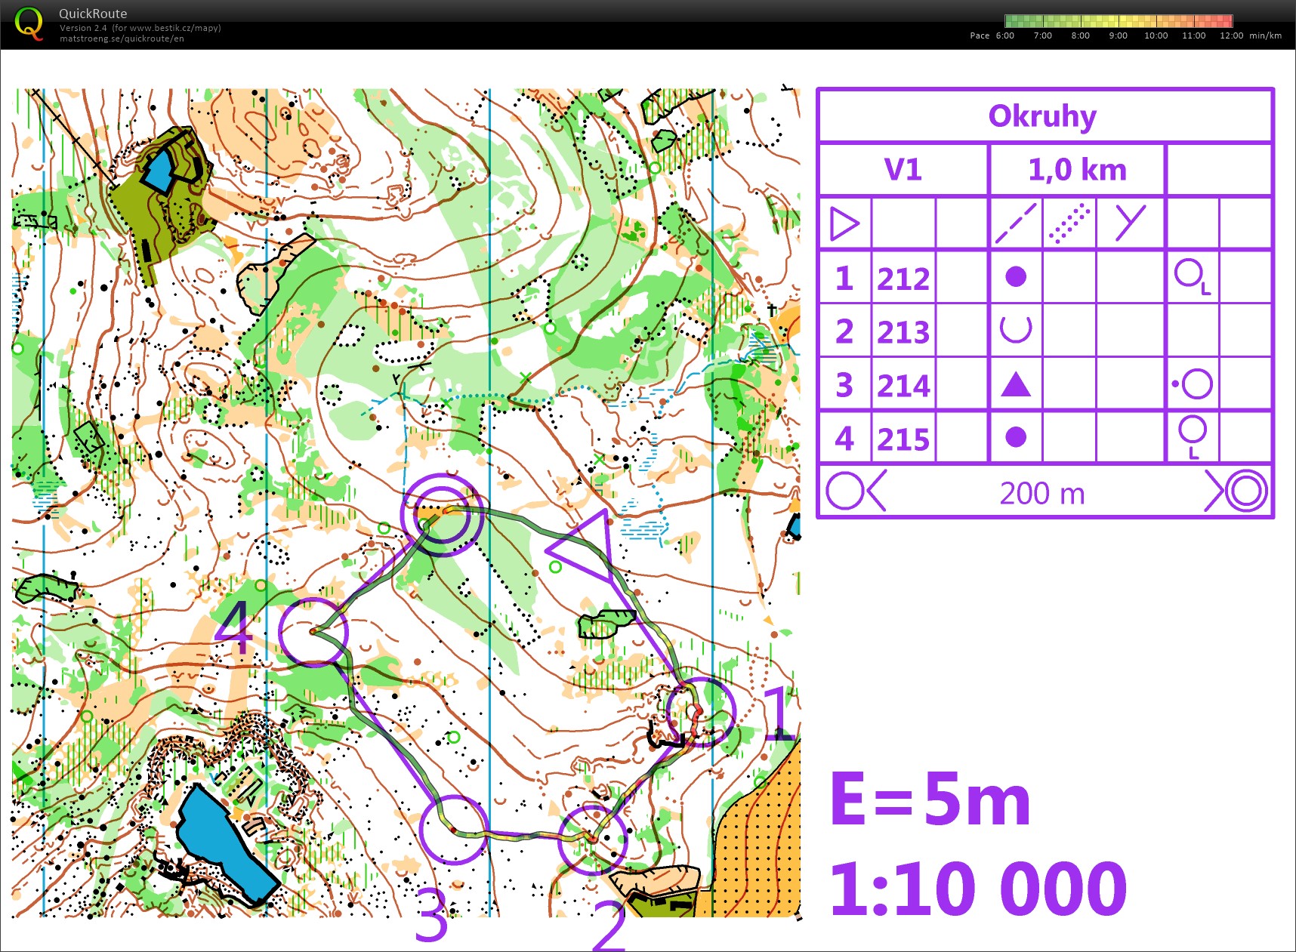Select the boulder dot symbol for control 212
The height and width of the screenshot is (952, 1296).
tap(1016, 277)
